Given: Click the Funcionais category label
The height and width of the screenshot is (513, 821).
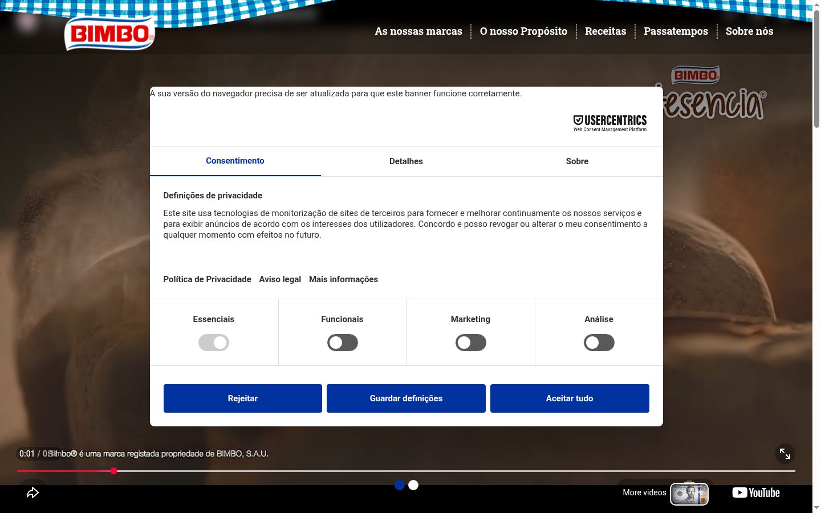Looking at the screenshot, I should click(x=342, y=319).
